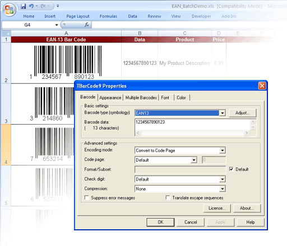Select row 2 header
The height and width of the screenshot is (246, 287).
click(6, 63)
